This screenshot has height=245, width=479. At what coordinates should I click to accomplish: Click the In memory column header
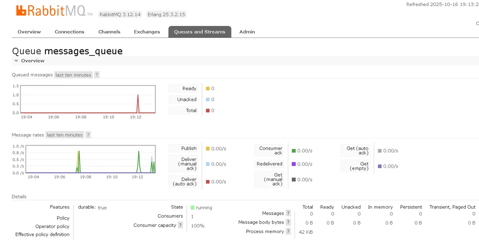point(380,207)
